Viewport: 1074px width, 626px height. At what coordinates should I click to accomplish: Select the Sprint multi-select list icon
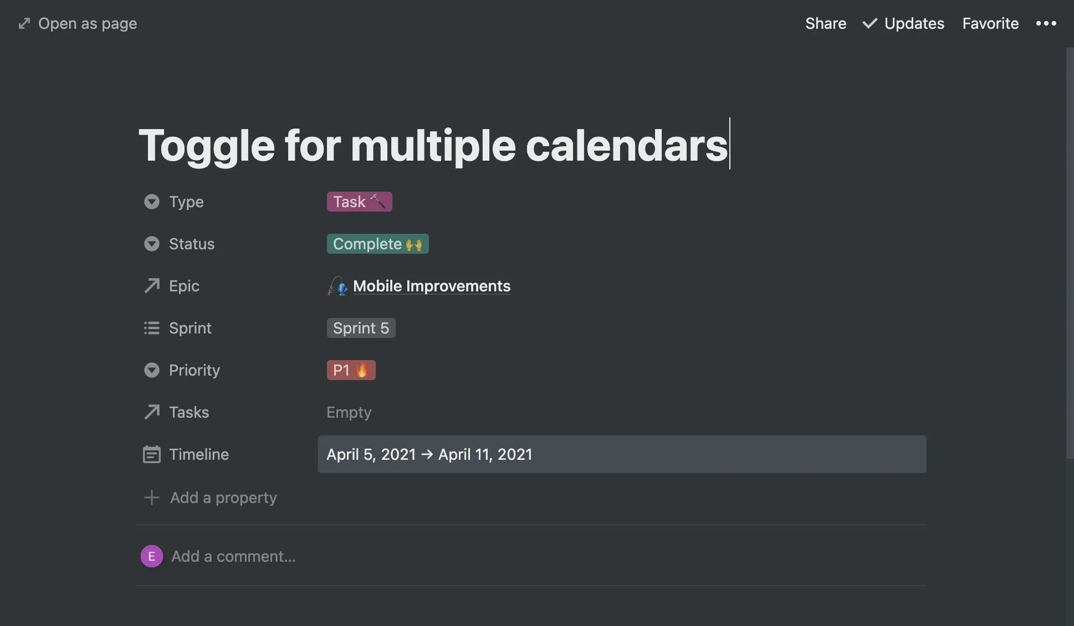click(151, 328)
